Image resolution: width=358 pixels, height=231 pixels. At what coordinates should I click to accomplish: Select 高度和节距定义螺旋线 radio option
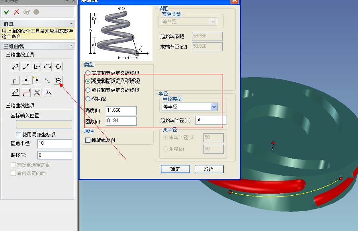pos(88,73)
